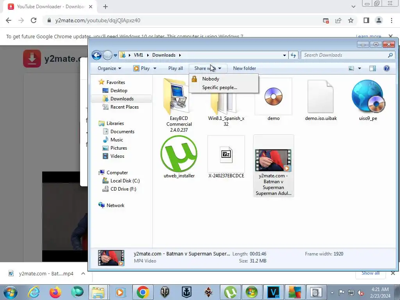The image size is (400, 300).
Task: Toggle the Share with menu
Action: pos(207,68)
